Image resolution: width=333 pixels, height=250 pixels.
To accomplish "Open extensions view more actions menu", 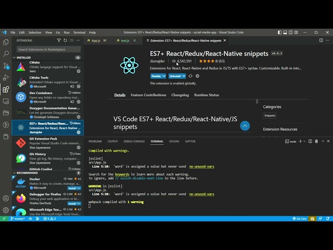I will point(78,41).
